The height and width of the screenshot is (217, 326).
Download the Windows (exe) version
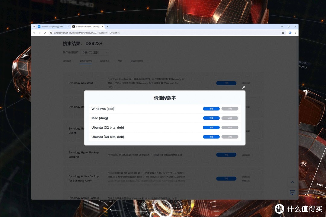coord(211,108)
